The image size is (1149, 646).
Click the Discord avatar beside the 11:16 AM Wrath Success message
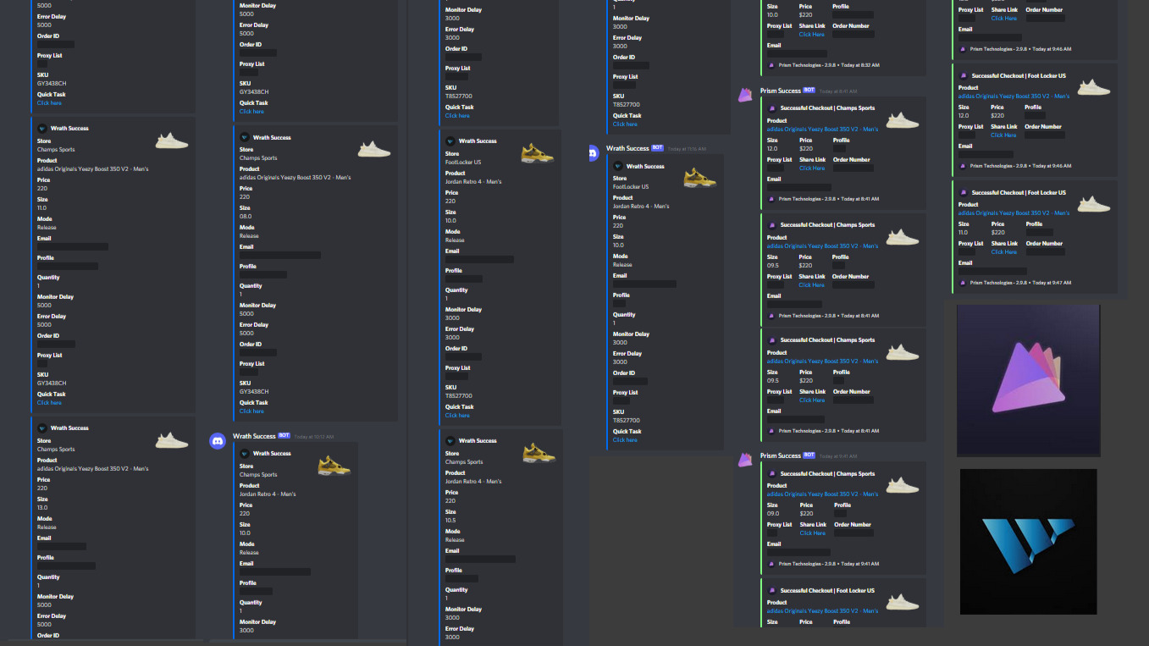point(594,152)
